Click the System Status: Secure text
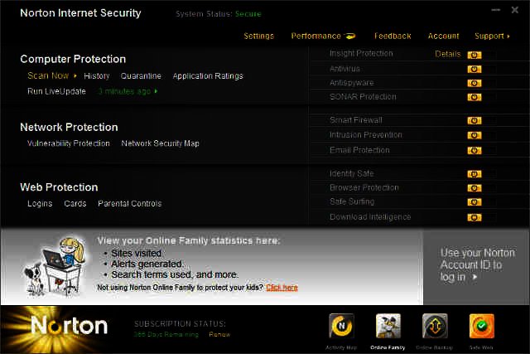The image size is (530, 354). point(219,14)
